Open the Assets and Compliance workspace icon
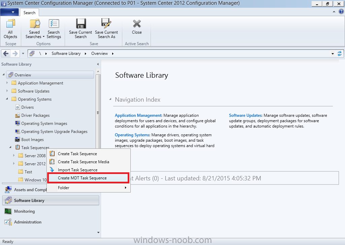The image size is (345, 245). [8, 189]
